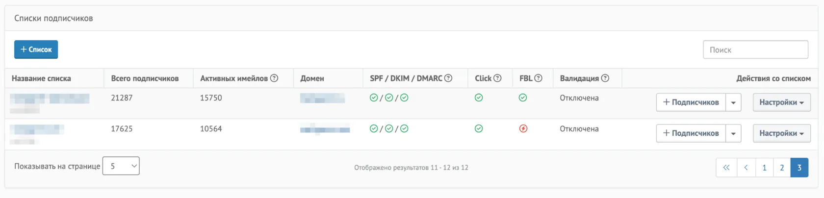Click the Click column help icon
This screenshot has width=824, height=198.
pyautogui.click(x=497, y=78)
